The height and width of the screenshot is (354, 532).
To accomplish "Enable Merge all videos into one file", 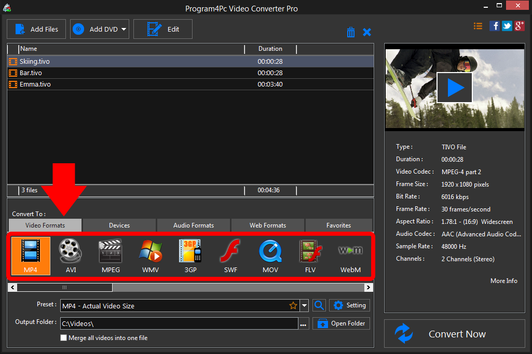I will (63, 338).
